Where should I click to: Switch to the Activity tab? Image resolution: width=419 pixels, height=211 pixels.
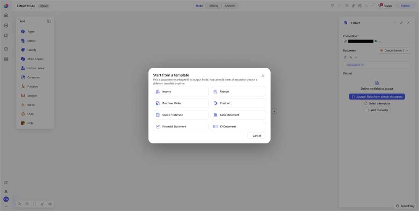214,6
